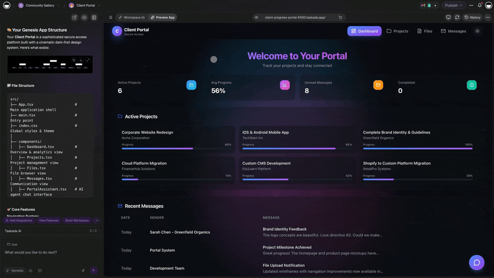Screen dimensions: 494x278
Task: Open the Messages tab in portal
Action: (453, 31)
